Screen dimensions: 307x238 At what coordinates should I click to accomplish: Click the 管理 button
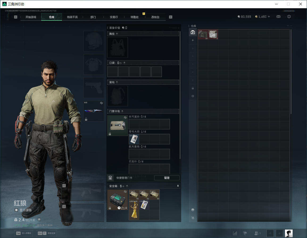click(x=167, y=178)
